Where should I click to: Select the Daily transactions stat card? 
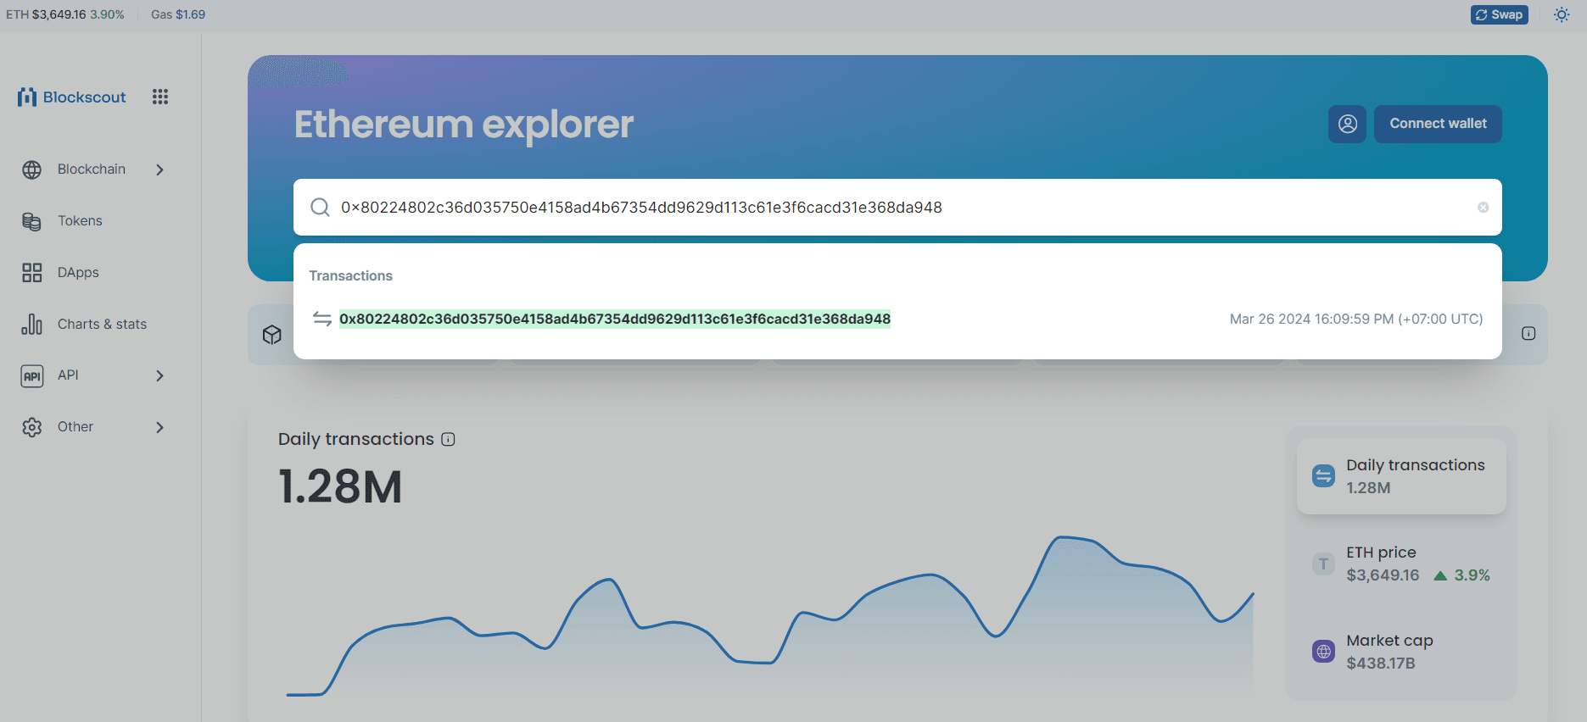pyautogui.click(x=1401, y=476)
